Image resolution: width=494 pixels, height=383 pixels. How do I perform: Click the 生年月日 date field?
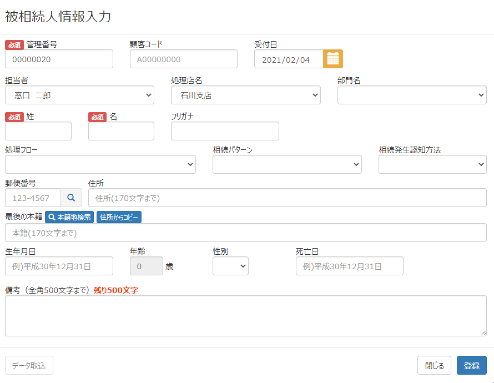(59, 266)
